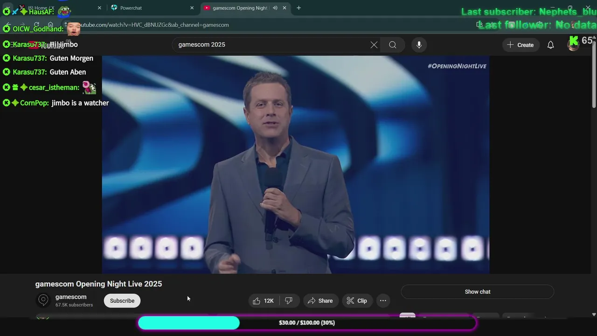The height and width of the screenshot is (336, 597).
Task: Dislike the video with thumbs down
Action: (x=289, y=301)
